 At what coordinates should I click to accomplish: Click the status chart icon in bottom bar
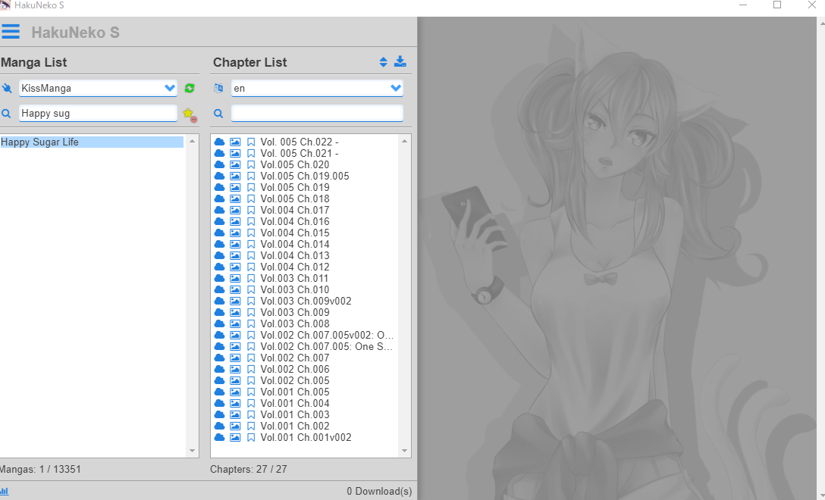pos(5,492)
